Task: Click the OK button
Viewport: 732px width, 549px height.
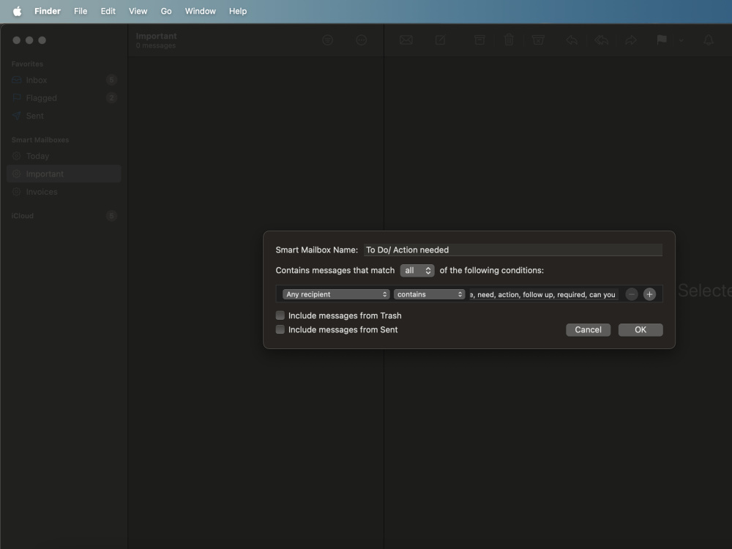Action: [x=640, y=329]
